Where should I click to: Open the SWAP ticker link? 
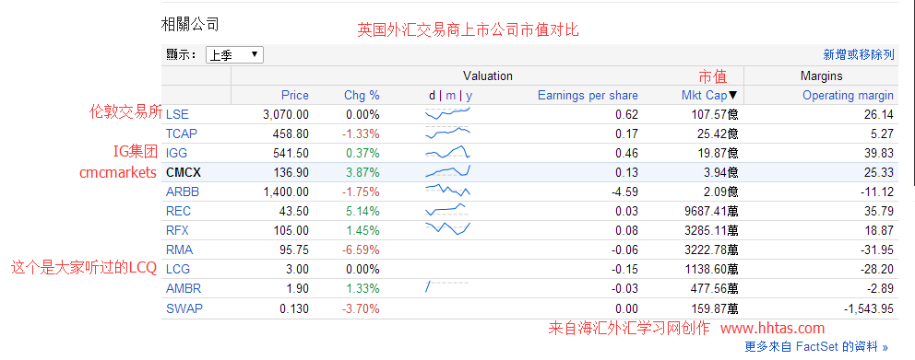[x=184, y=308]
